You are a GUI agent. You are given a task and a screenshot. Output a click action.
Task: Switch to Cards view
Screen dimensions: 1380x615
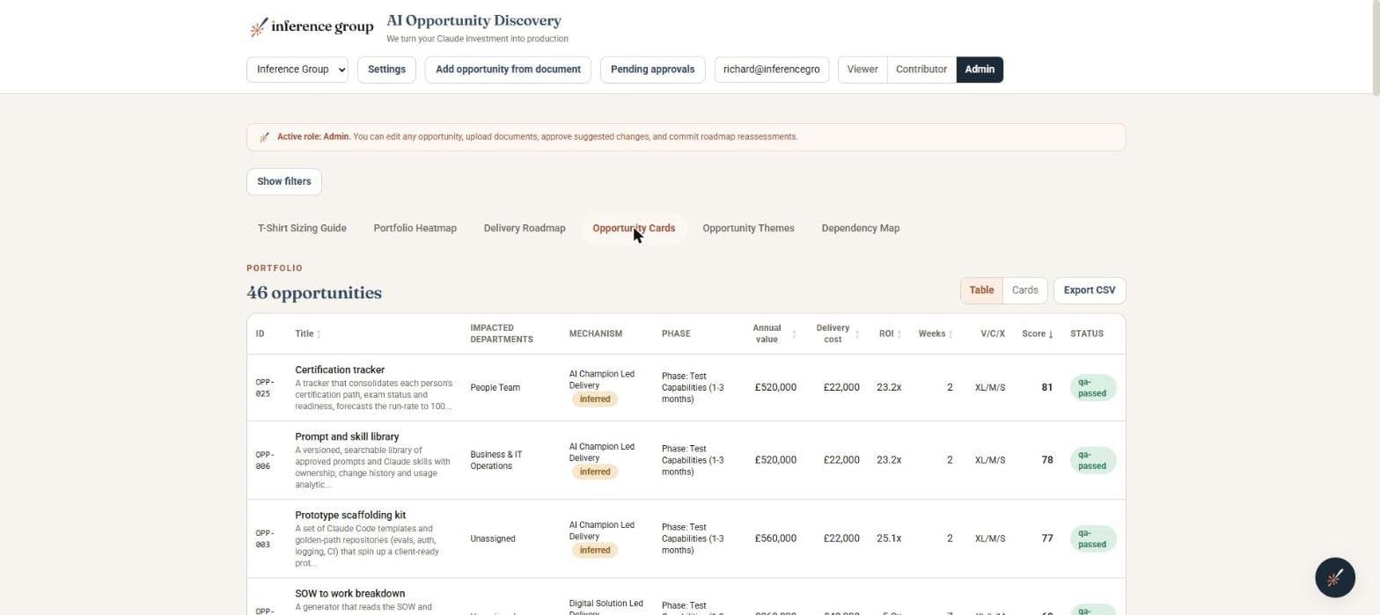click(x=1024, y=290)
